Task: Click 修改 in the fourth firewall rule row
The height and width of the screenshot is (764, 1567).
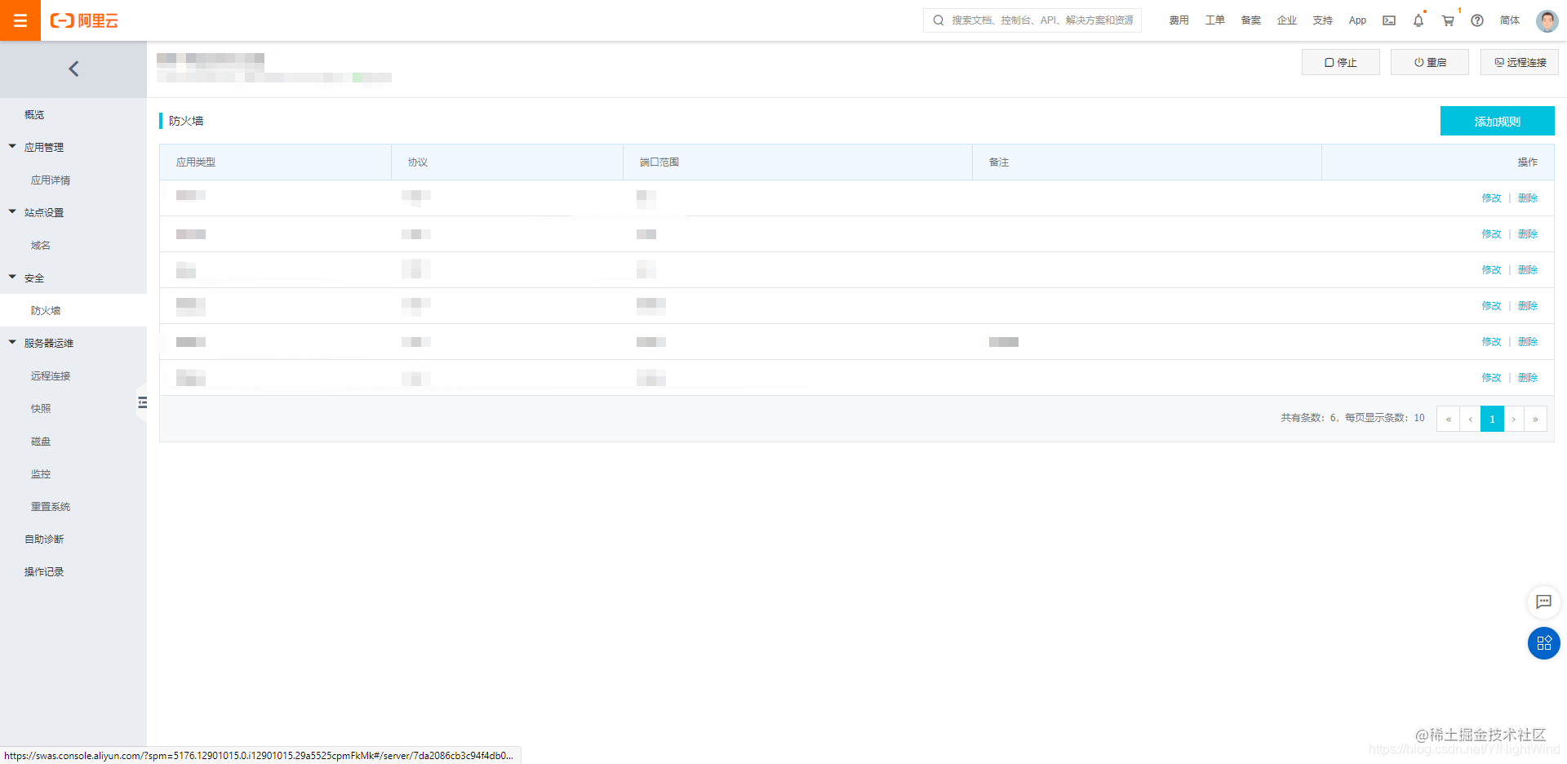Action: 1492,306
